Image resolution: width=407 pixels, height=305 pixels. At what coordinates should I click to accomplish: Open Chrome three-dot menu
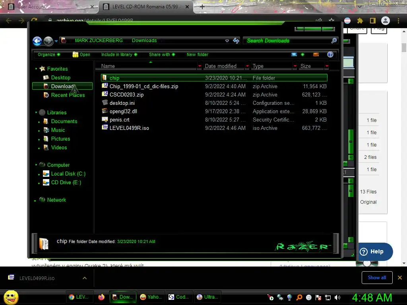(398, 21)
